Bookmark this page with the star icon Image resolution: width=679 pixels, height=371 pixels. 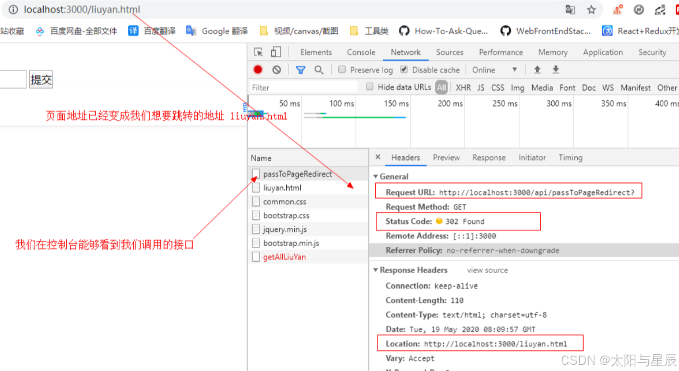click(x=591, y=10)
